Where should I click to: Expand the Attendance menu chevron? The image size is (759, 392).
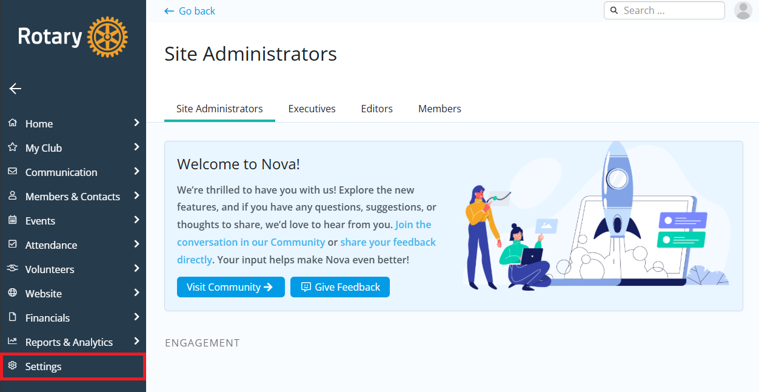point(136,244)
